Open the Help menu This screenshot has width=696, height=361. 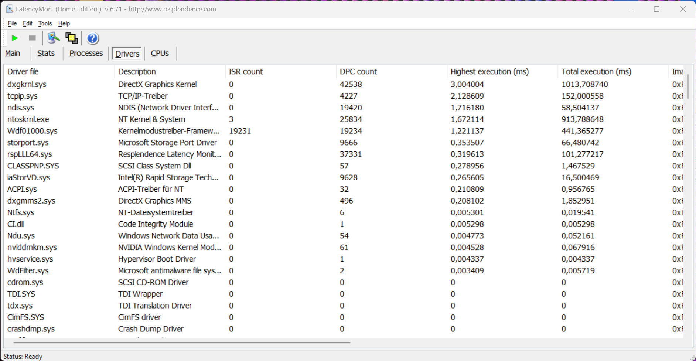[64, 23]
